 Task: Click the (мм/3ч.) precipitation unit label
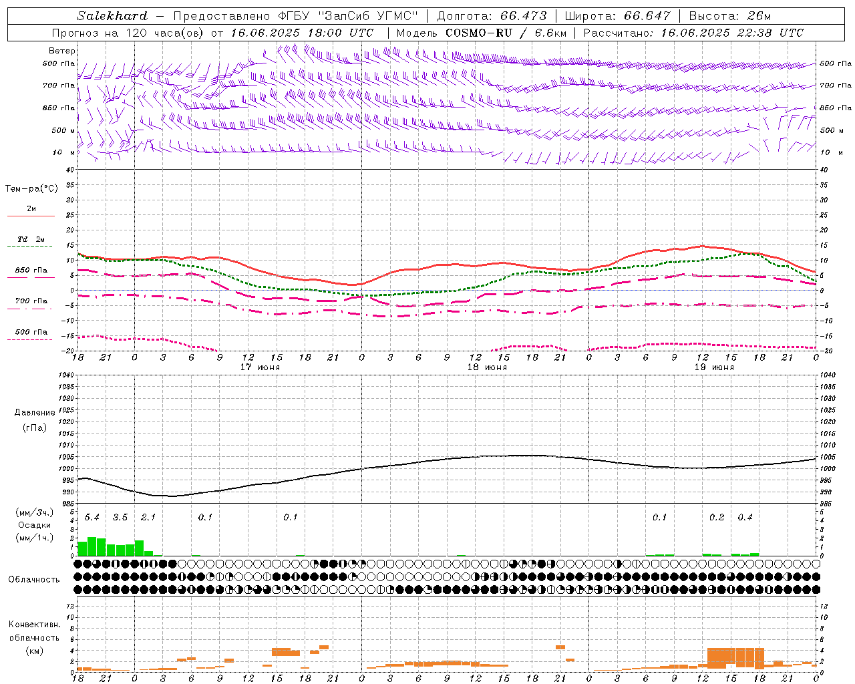pos(34,513)
